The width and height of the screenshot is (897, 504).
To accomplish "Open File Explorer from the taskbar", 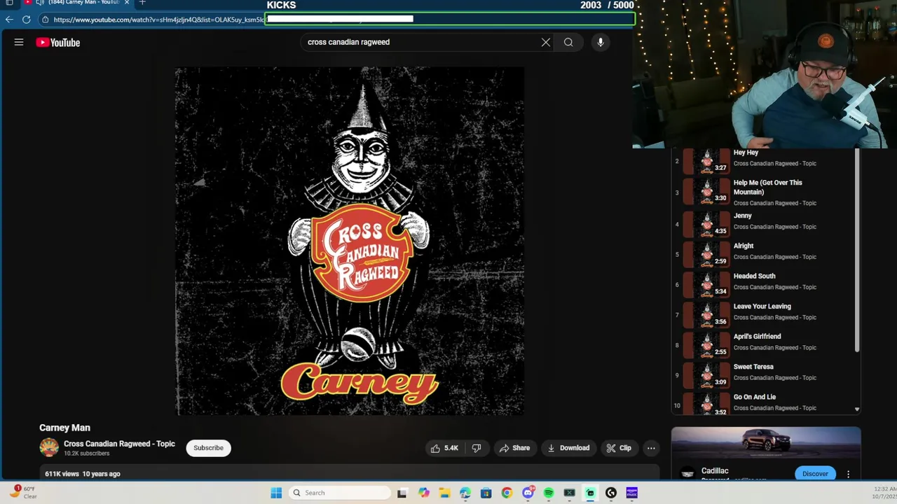I will [x=444, y=493].
